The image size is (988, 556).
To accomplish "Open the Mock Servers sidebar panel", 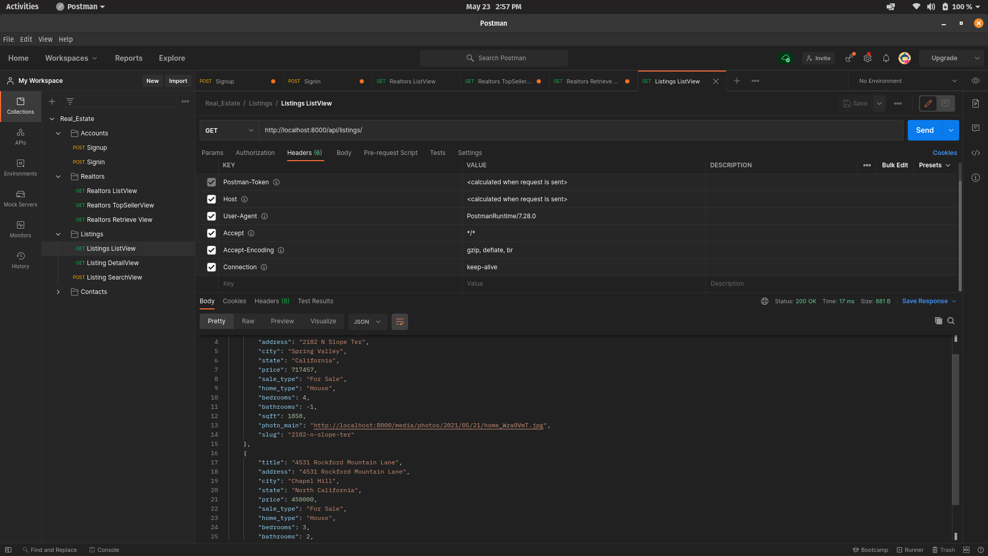I will 21,198.
